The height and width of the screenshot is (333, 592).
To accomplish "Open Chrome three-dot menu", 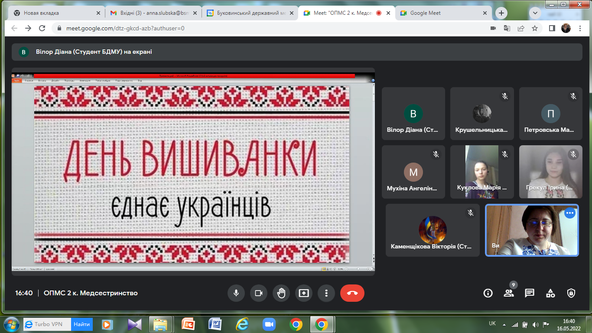I will pos(580,28).
